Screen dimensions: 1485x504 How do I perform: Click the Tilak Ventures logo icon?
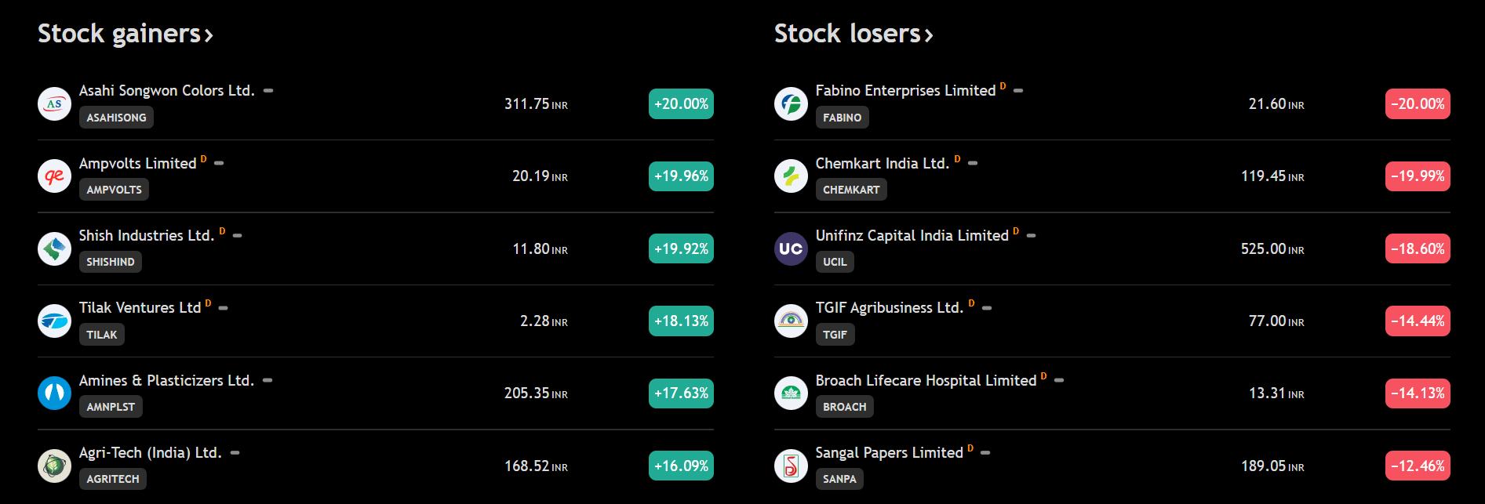[54, 321]
